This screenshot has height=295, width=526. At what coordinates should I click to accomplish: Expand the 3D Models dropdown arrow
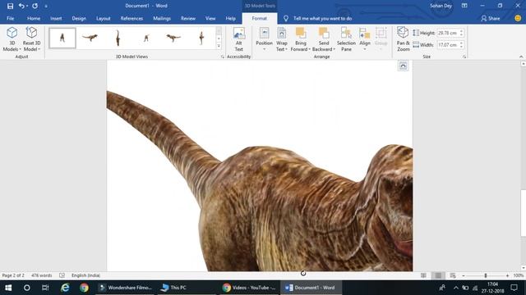pos(20,49)
